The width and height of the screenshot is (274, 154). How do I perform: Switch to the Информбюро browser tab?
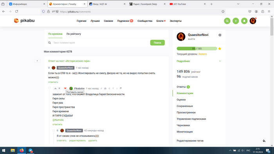27,4
